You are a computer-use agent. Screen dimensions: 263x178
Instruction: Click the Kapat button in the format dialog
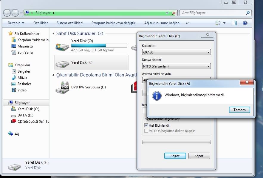tap(199, 156)
